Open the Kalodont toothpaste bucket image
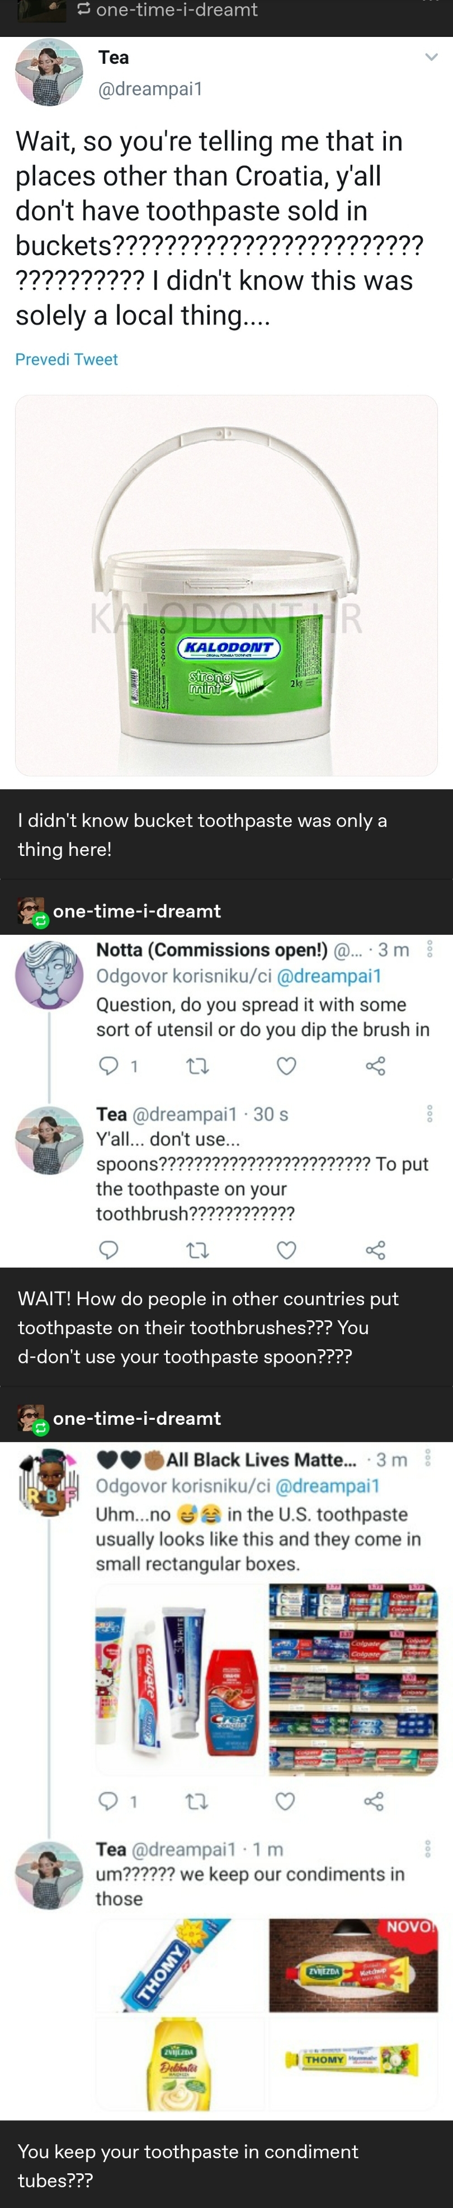453x2208 pixels. tap(226, 586)
